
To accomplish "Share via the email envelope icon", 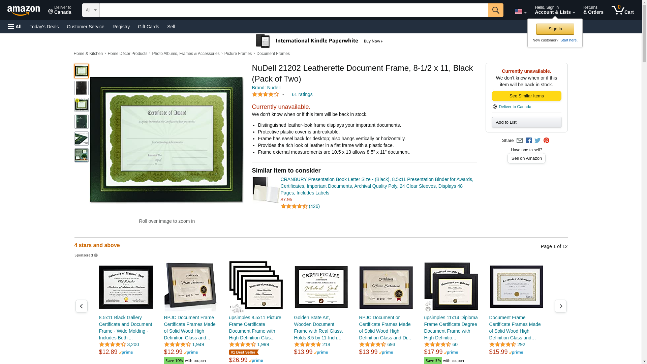I will (x=520, y=141).
